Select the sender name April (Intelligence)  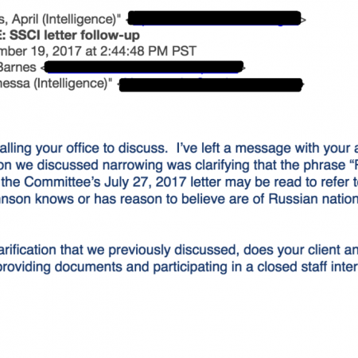[66, 19]
